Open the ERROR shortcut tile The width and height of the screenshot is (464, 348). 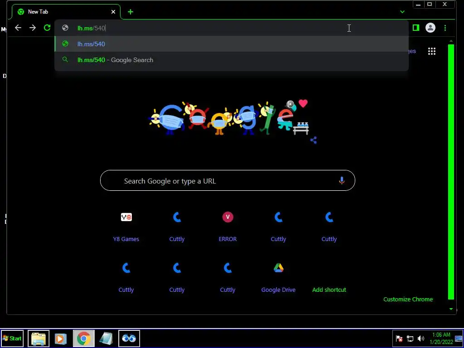coord(227,227)
